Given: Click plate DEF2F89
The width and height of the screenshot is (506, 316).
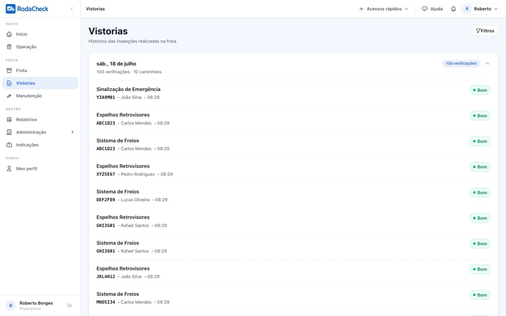Looking at the screenshot, I should click(106, 200).
